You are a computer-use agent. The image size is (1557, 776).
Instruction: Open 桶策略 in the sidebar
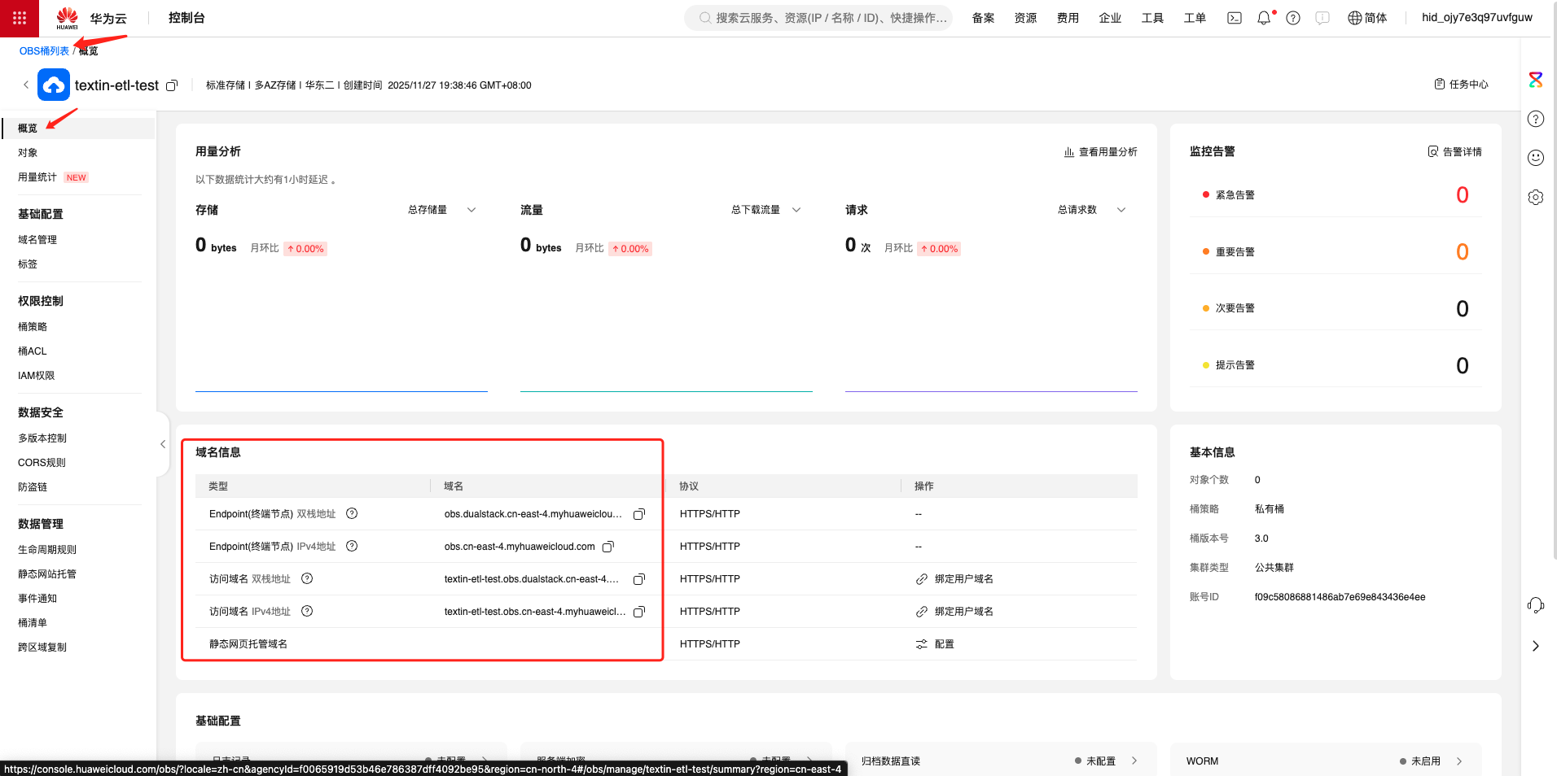(x=33, y=327)
